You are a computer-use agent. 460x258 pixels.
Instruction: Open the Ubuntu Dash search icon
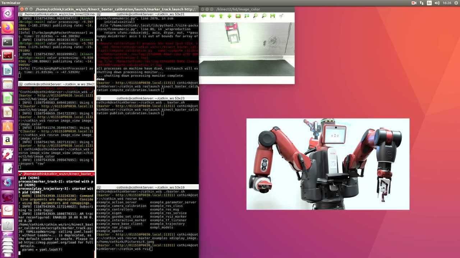point(8,14)
